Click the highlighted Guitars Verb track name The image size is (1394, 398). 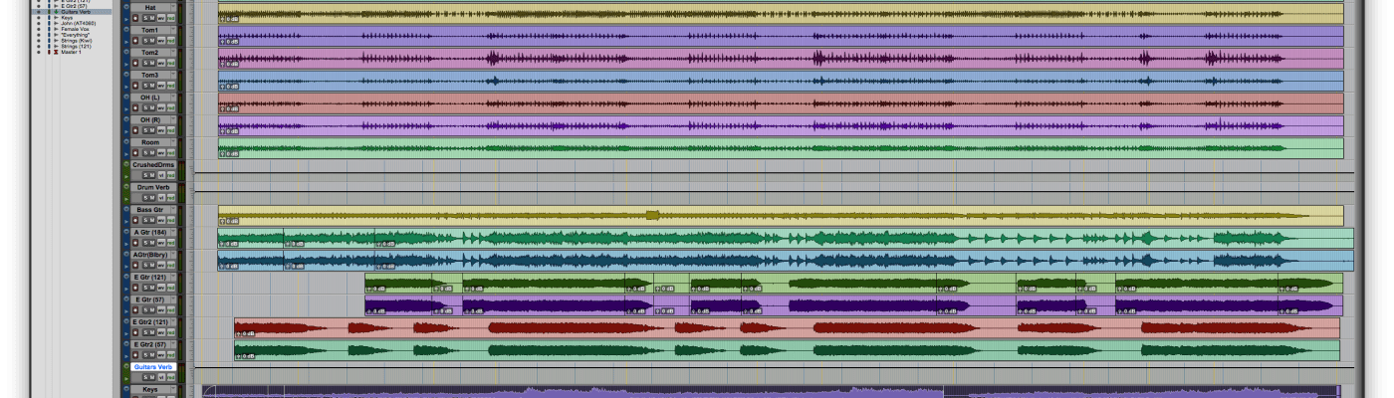(152, 367)
